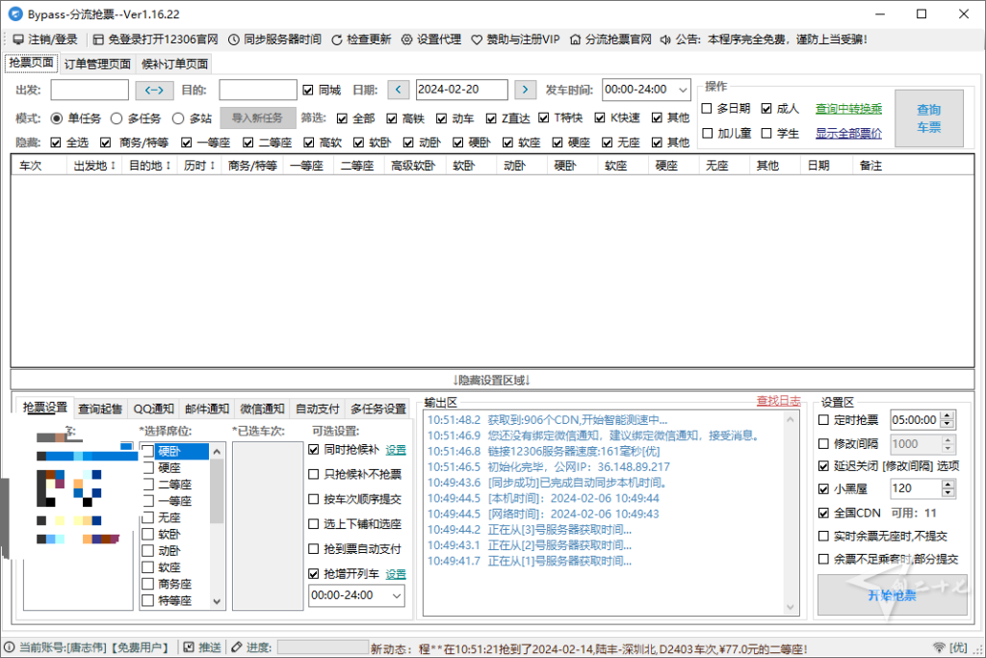986x658 pixels.
Task: Open 设置 link beside 抢增开列车
Action: [396, 574]
